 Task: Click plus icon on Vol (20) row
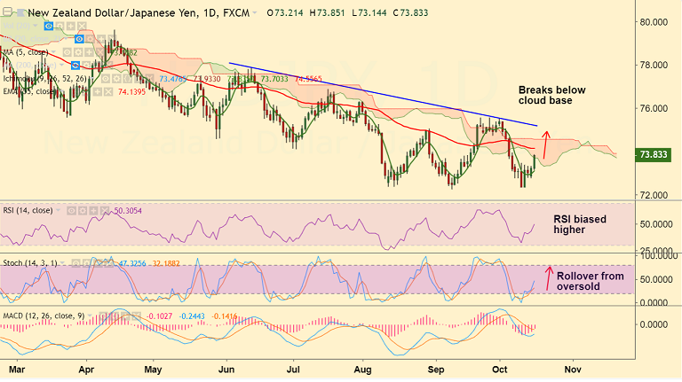tap(70, 26)
